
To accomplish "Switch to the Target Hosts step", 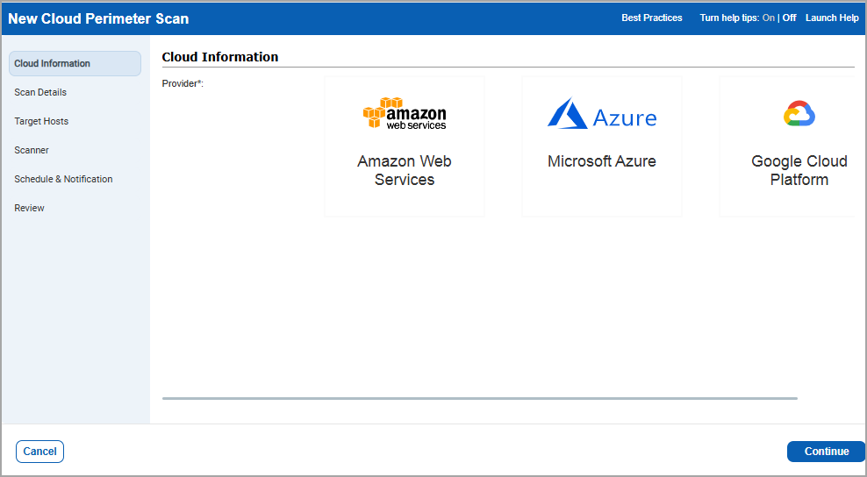I will click(41, 121).
